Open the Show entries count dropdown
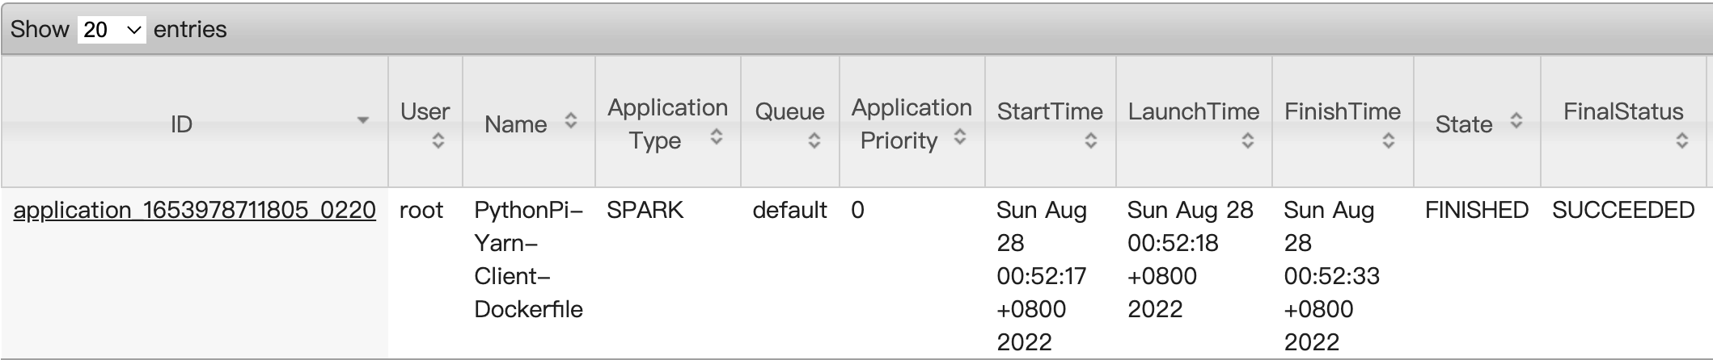1713x360 pixels. pyautogui.click(x=112, y=30)
